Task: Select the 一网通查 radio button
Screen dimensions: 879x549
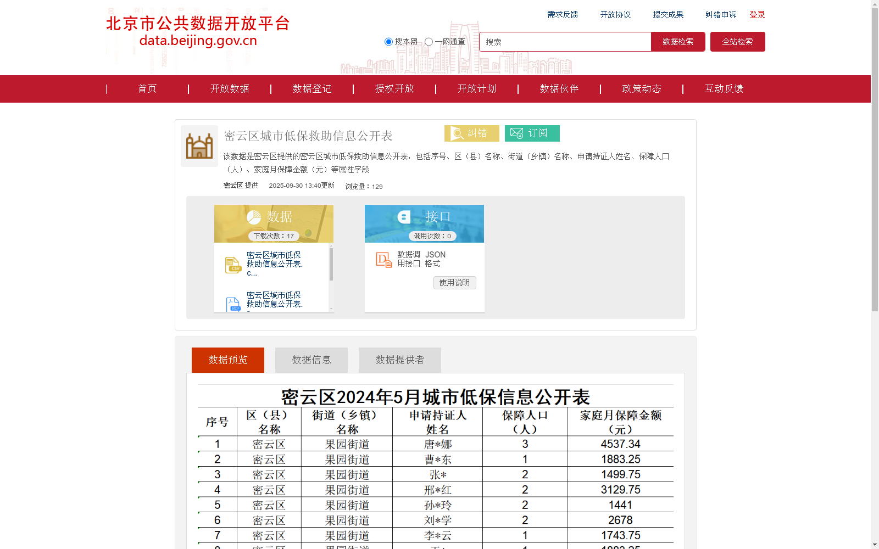Action: (429, 42)
